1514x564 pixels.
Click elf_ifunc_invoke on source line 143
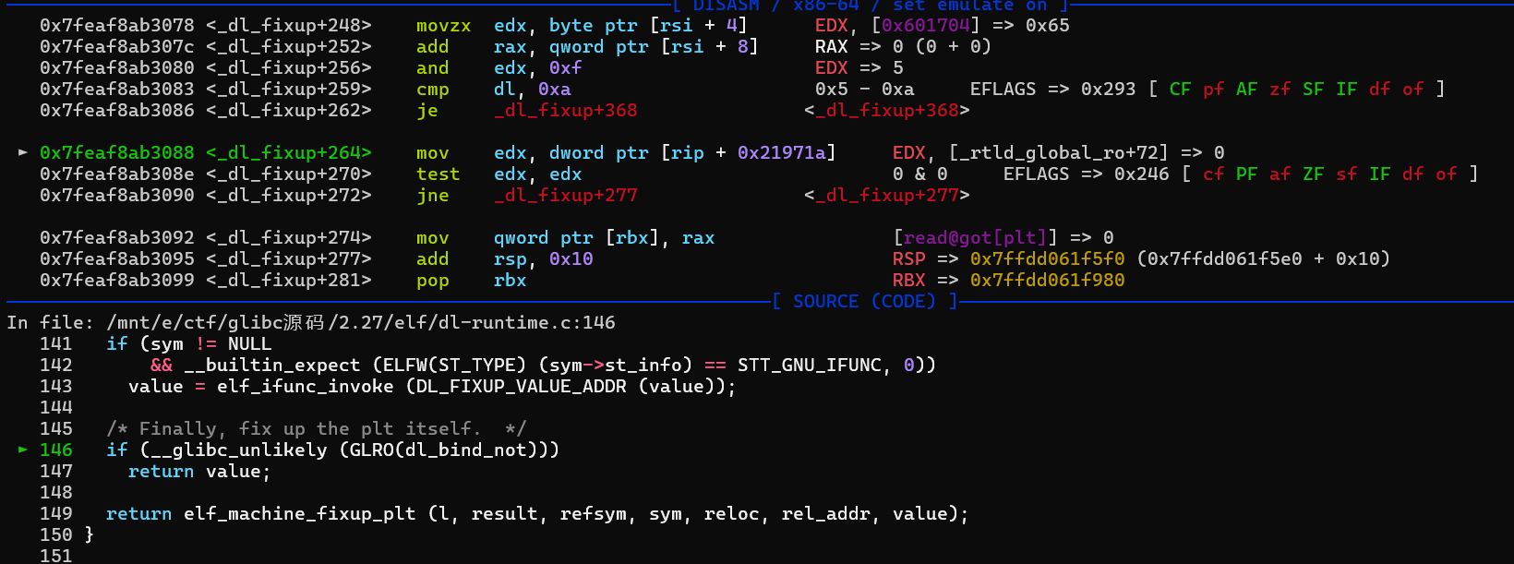point(305,387)
